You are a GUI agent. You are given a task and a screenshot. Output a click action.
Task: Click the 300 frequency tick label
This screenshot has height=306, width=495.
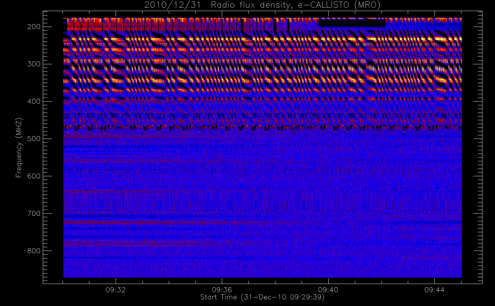click(x=34, y=64)
